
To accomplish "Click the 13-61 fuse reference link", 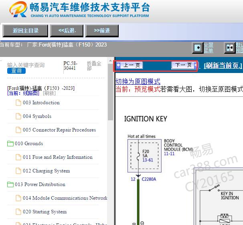I will (148, 160).
